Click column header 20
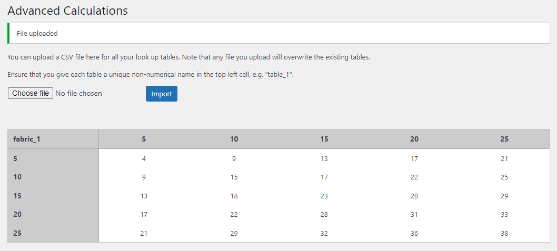Image resolution: width=557 pixels, height=251 pixels. [414, 139]
